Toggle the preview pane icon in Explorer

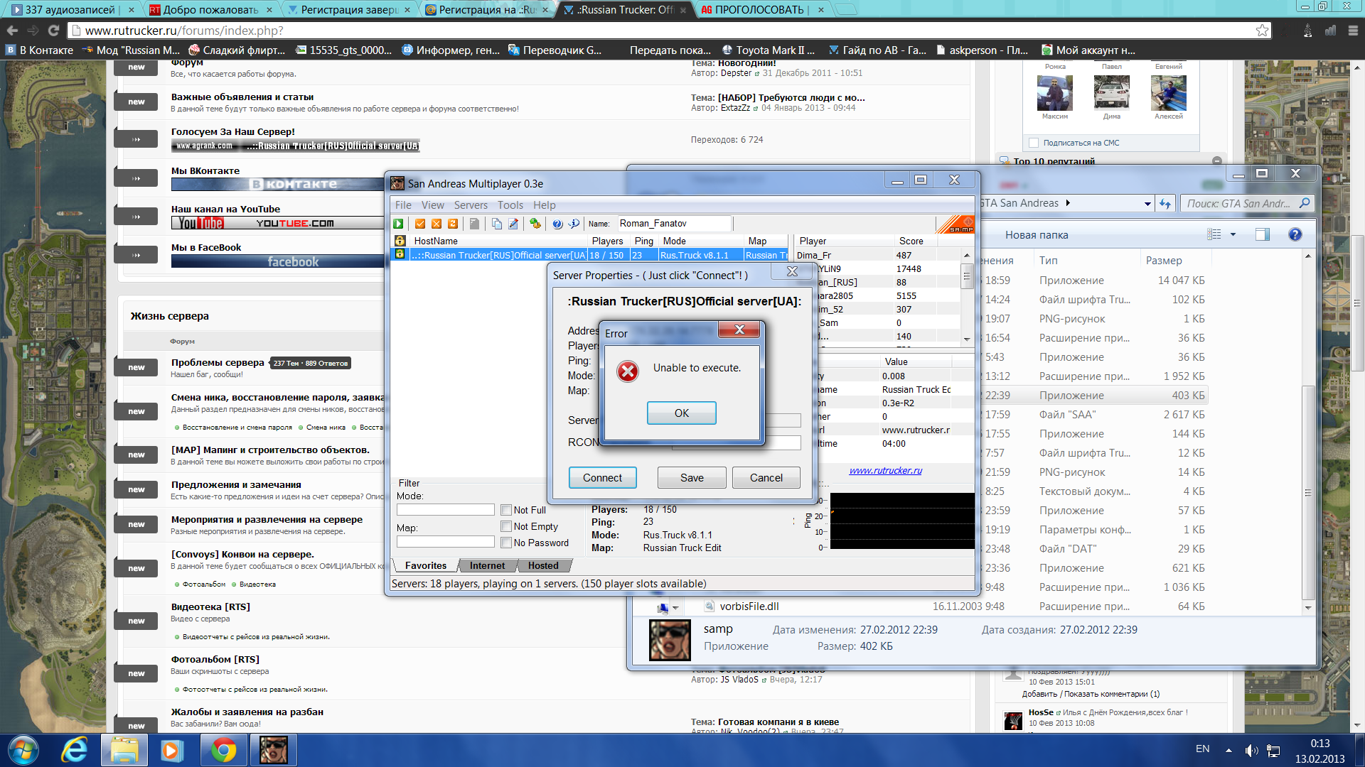(1263, 234)
